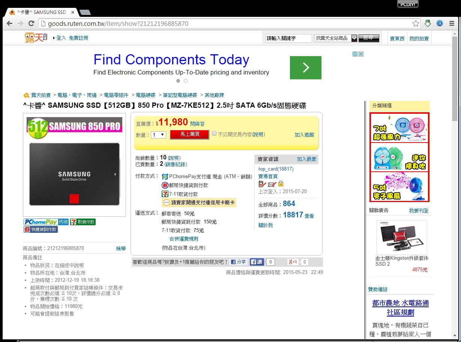The width and height of the screenshot is (461, 342).
Task: Click the 登入 login link
Action: coord(61,38)
